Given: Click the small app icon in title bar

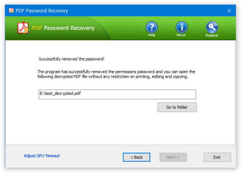Looking at the screenshot, I should 11,10.
